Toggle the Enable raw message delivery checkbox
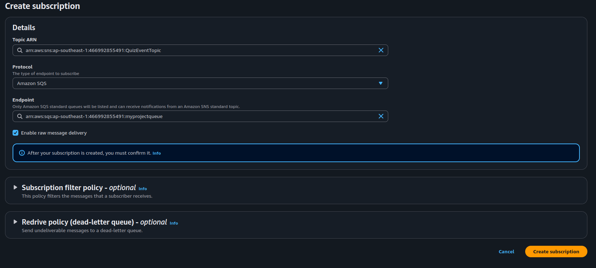596x268 pixels. pyautogui.click(x=15, y=133)
